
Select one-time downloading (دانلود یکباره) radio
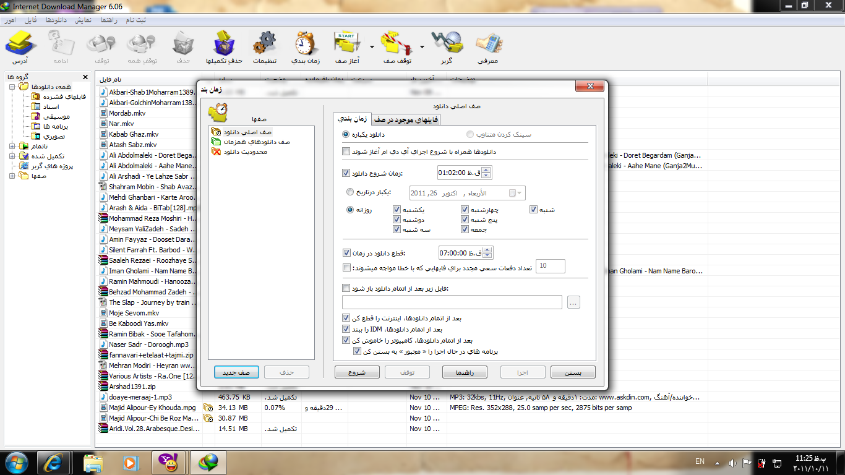[x=346, y=134]
